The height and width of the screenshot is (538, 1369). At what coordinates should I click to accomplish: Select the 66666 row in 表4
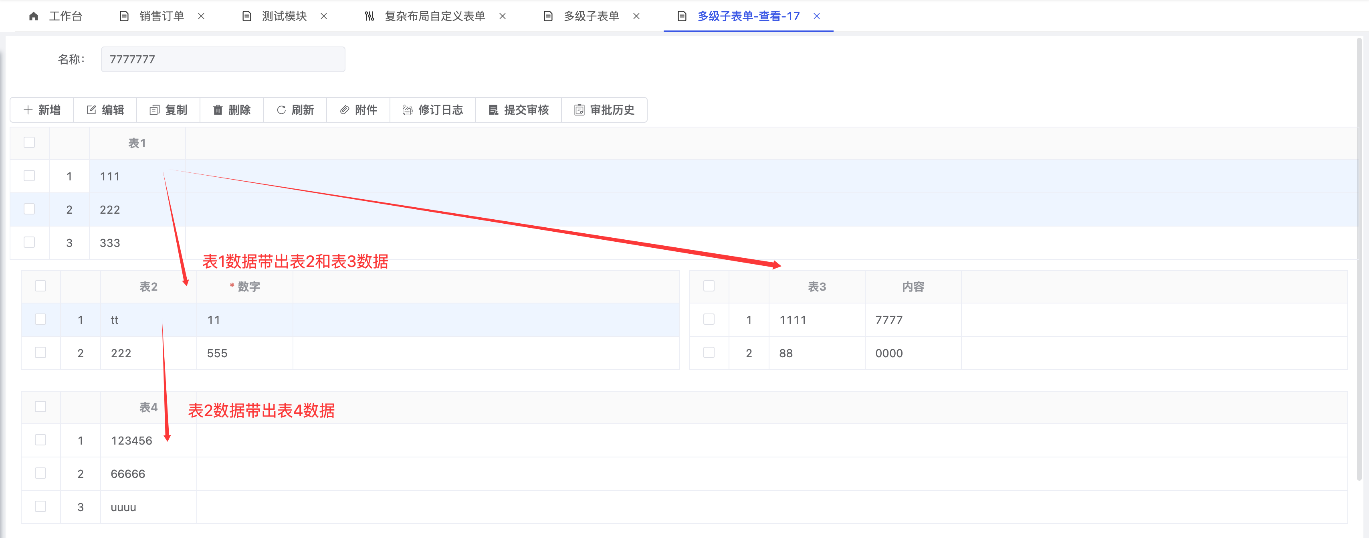127,474
